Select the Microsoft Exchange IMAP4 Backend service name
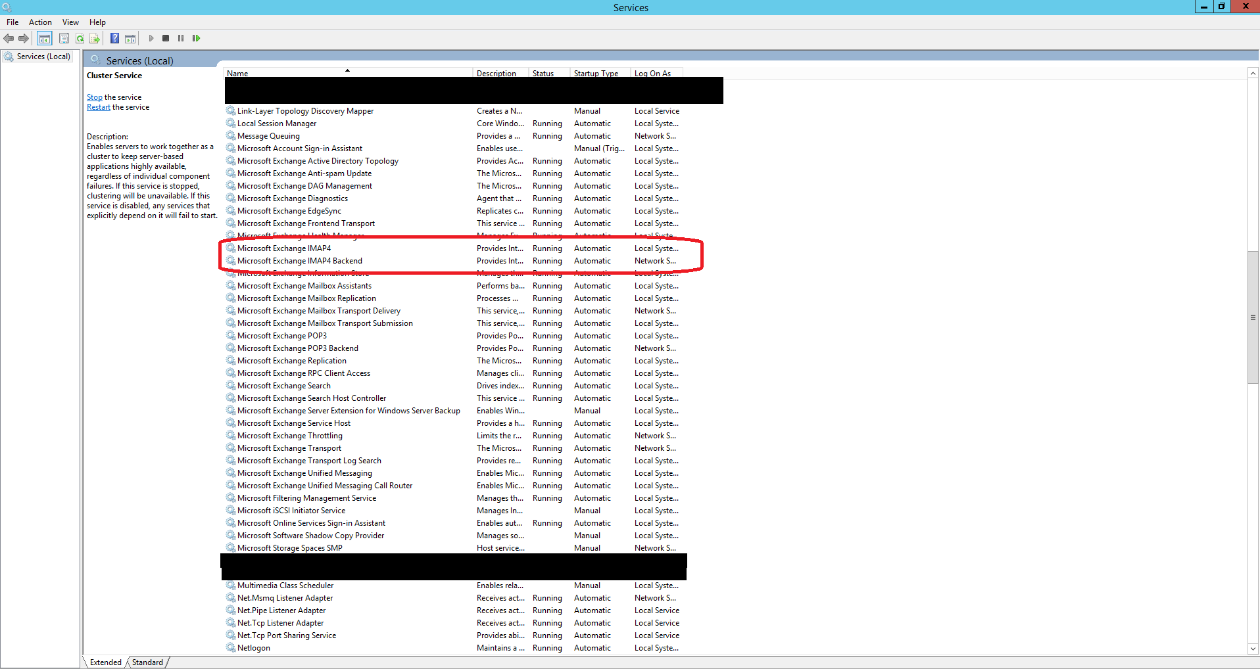 300,261
